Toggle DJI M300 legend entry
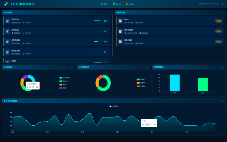This screenshot has height=142, width=227. pos(65,78)
